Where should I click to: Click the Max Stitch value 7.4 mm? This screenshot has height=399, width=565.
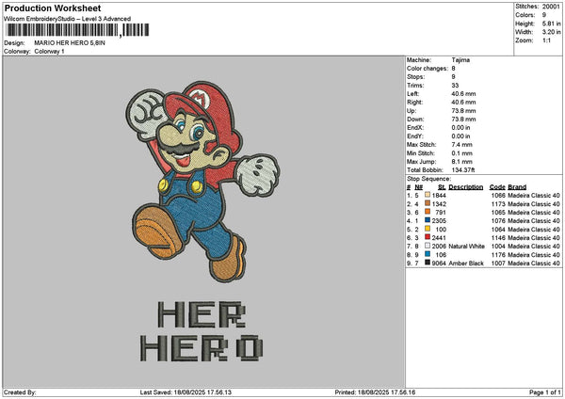point(462,145)
